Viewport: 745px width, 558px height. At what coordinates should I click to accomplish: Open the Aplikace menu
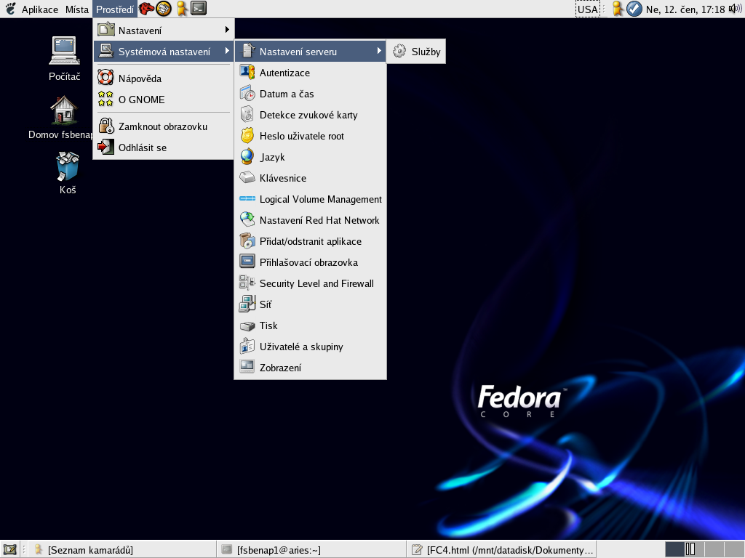point(39,9)
